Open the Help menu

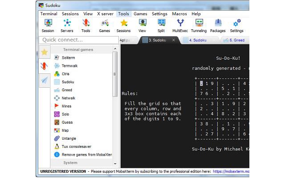pos(196,14)
